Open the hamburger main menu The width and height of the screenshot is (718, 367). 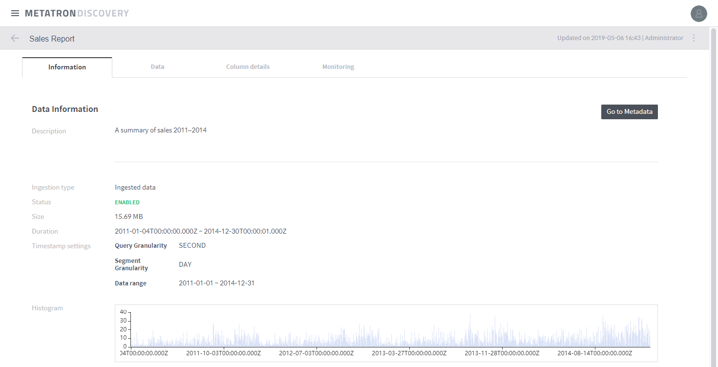tap(15, 13)
